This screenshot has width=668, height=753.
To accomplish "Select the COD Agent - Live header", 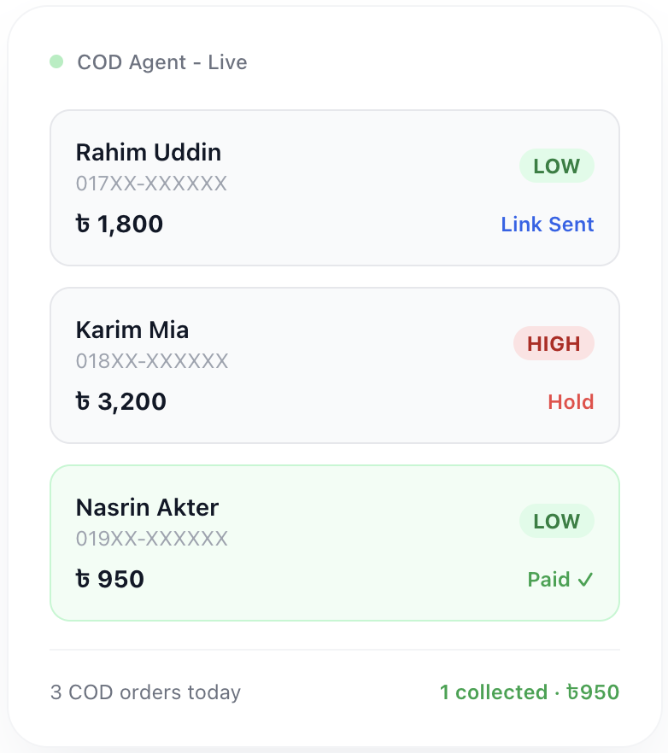I will coord(162,61).
